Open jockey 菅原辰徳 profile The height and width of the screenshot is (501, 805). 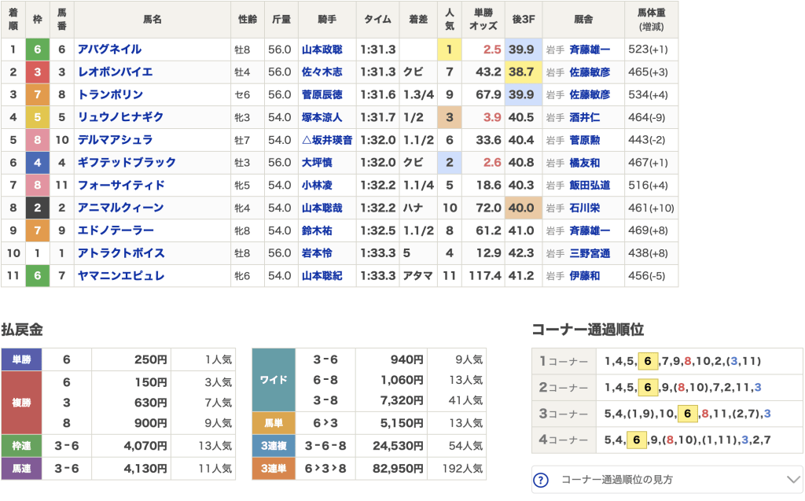click(322, 94)
